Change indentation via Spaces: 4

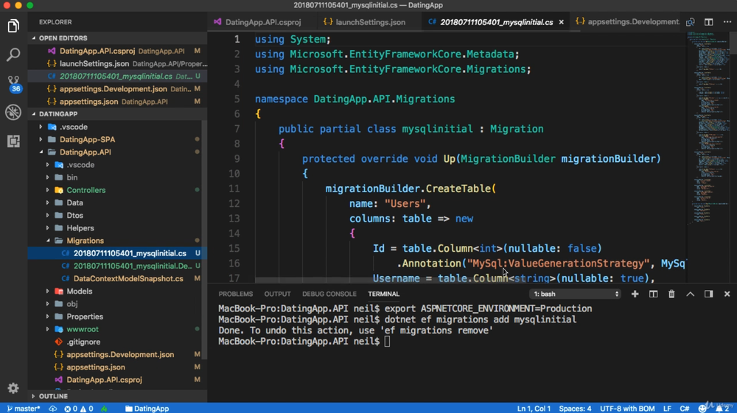pos(575,409)
